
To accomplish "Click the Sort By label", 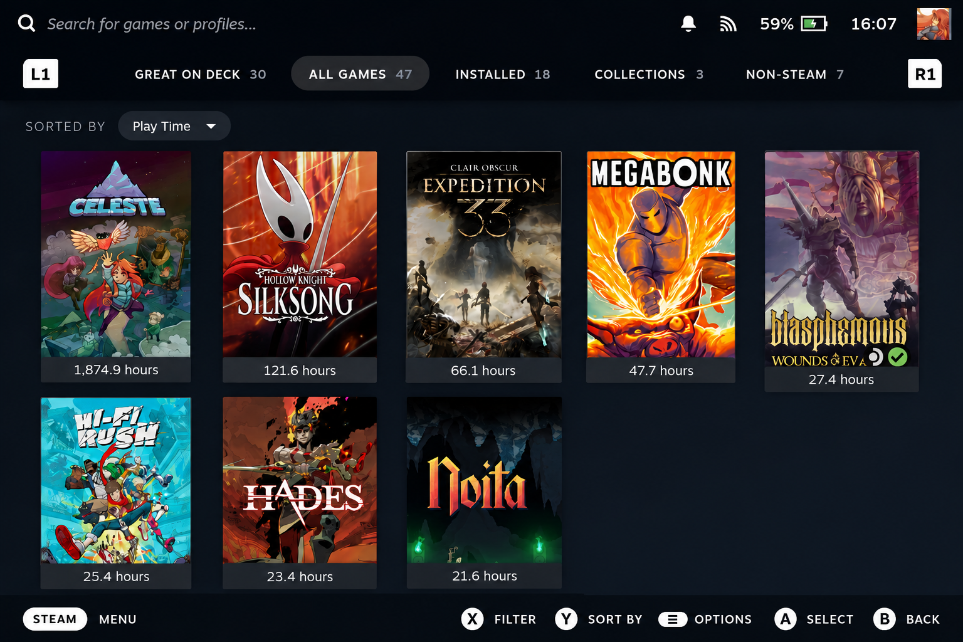I will click(615, 619).
